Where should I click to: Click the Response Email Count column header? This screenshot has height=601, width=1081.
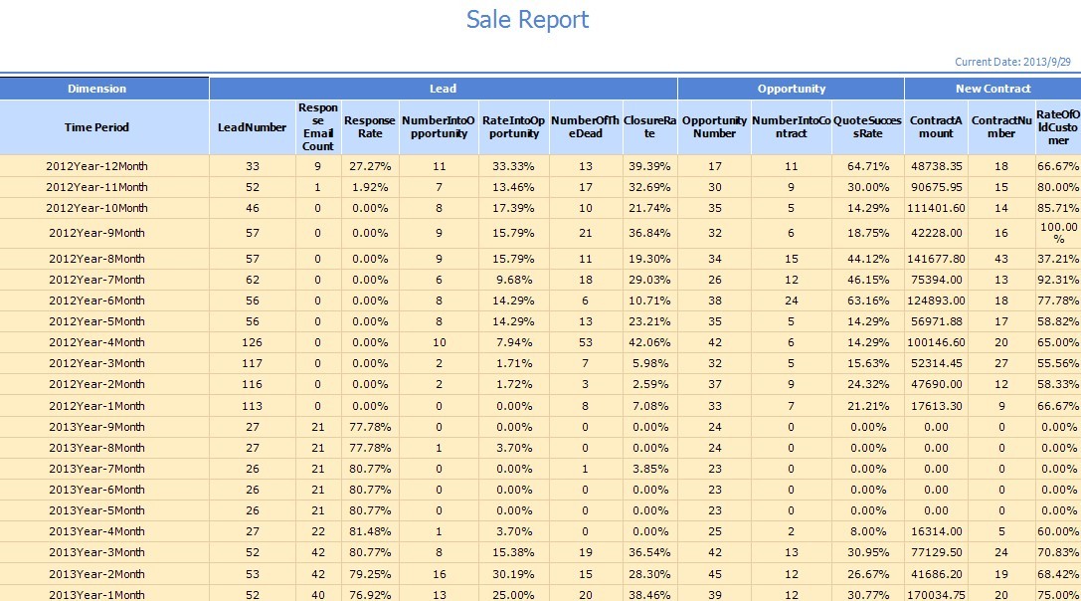(x=318, y=127)
